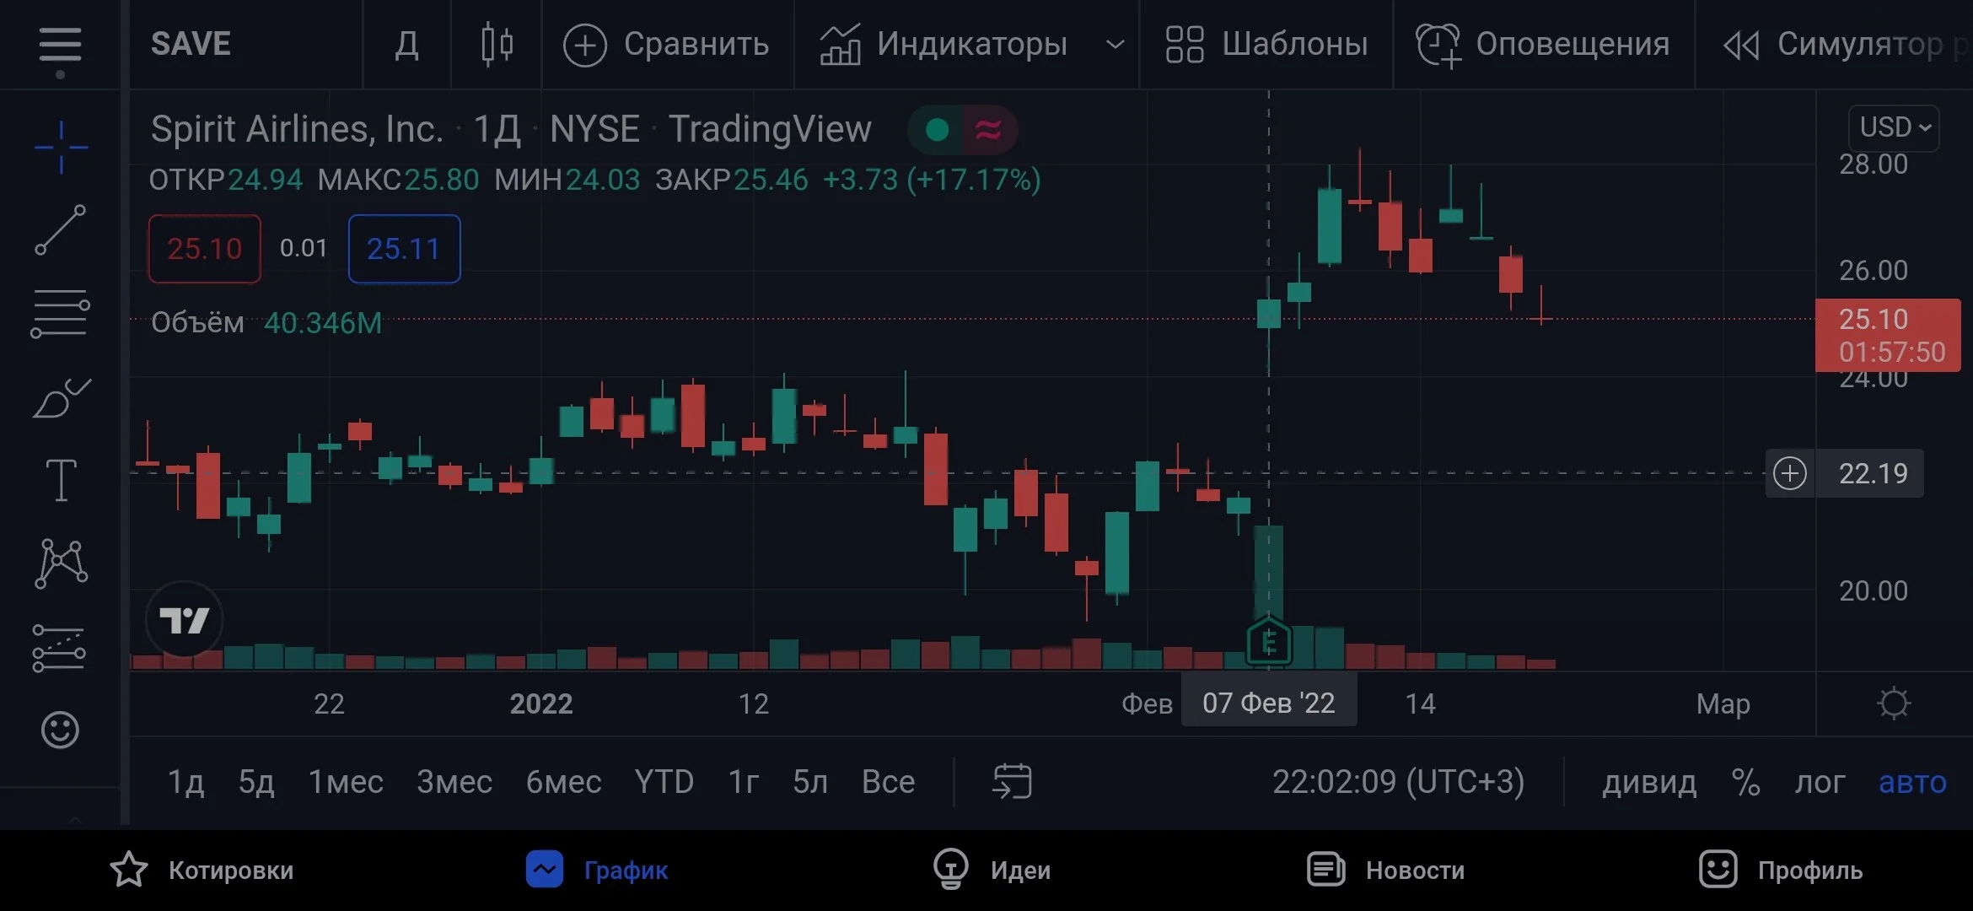Open the Профиль profile tab
This screenshot has width=1973, height=911.
(1781, 870)
